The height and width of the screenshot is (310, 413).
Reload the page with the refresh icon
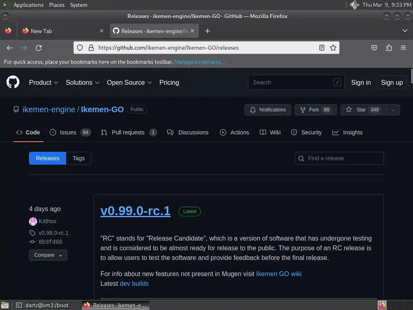[39, 48]
